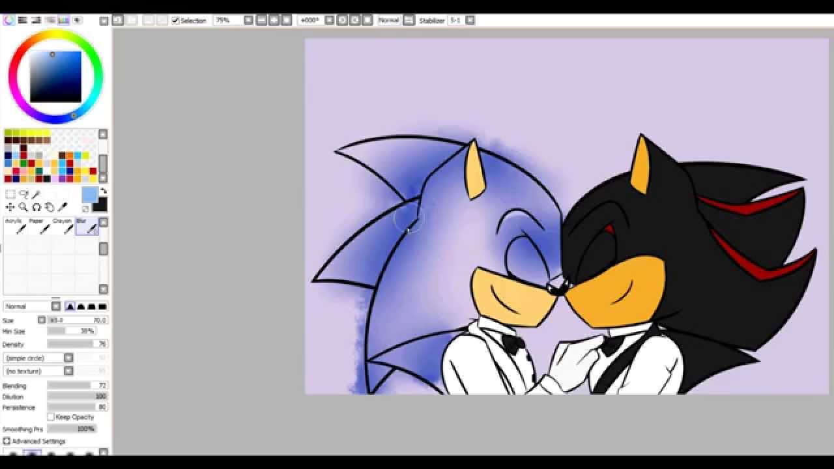Select the zoom magnifier tool
Screen dimensions: 834x469
23,207
